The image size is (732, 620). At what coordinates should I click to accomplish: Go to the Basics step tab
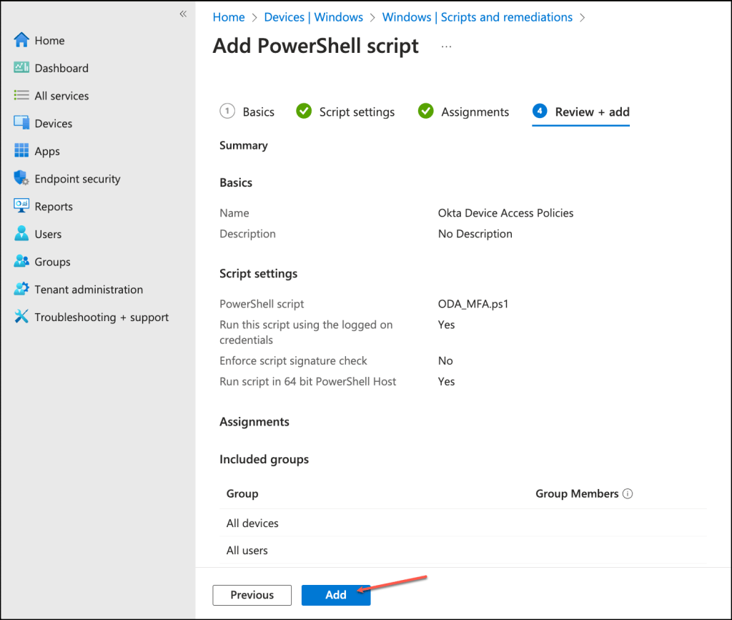(247, 112)
